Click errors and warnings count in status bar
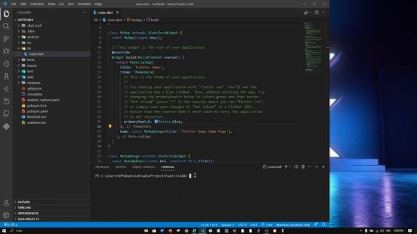Viewport: 417px width, 234px height. 10,225
